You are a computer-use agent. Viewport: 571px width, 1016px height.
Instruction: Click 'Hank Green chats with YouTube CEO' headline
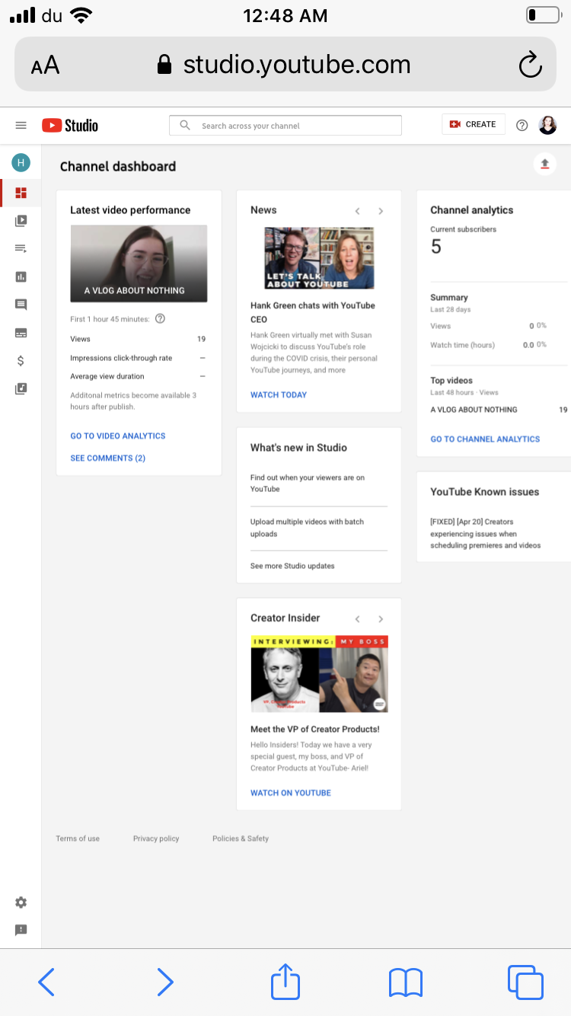pyautogui.click(x=313, y=312)
